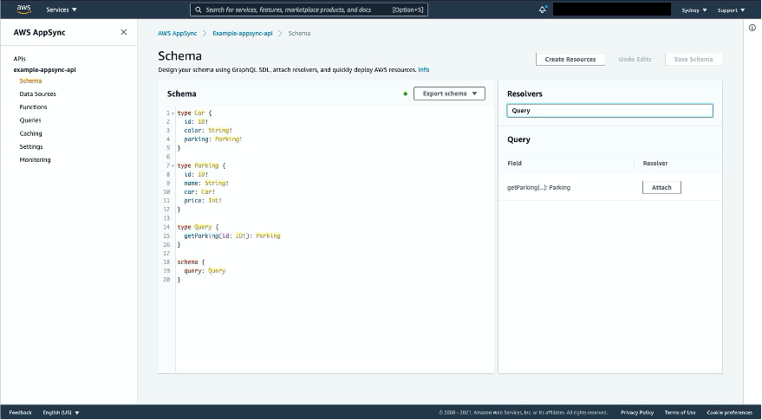Collapse the type Parking code block
Viewport: 762px width, 420px height.
coord(173,165)
